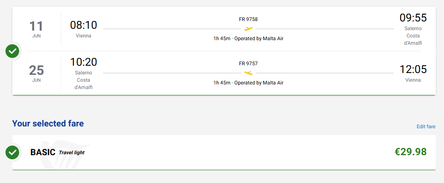Click the Your selected fare heading
Image resolution: width=444 pixels, height=183 pixels.
pos(48,124)
